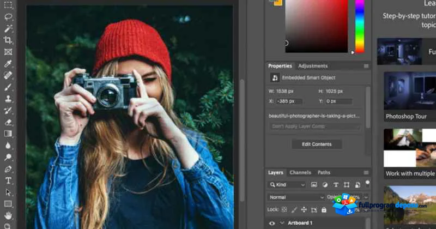436x229 pixels.
Task: Select the Pen tool
Action: (x=8, y=169)
